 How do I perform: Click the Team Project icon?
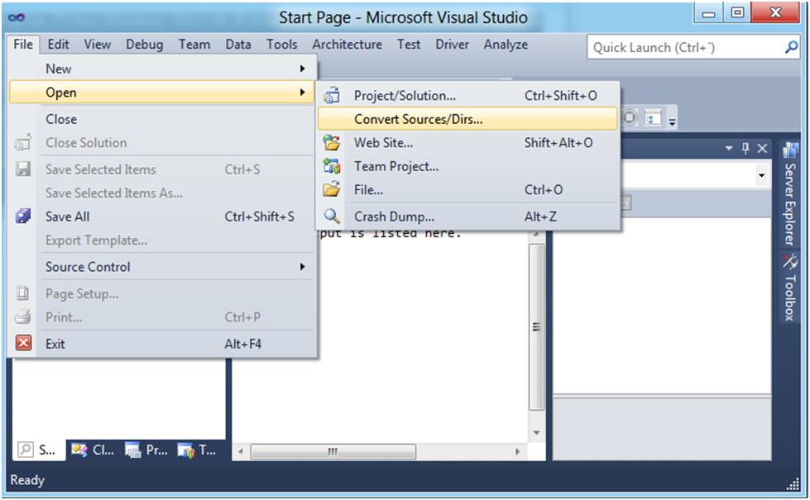click(332, 166)
